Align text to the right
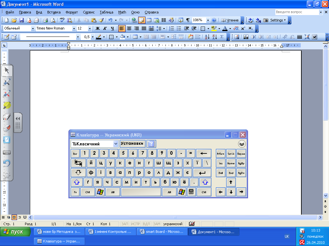This screenshot has width=329, height=246. [x=136, y=28]
